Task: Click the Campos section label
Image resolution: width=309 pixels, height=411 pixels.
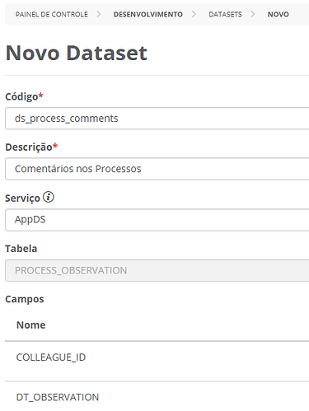Action: (25, 299)
